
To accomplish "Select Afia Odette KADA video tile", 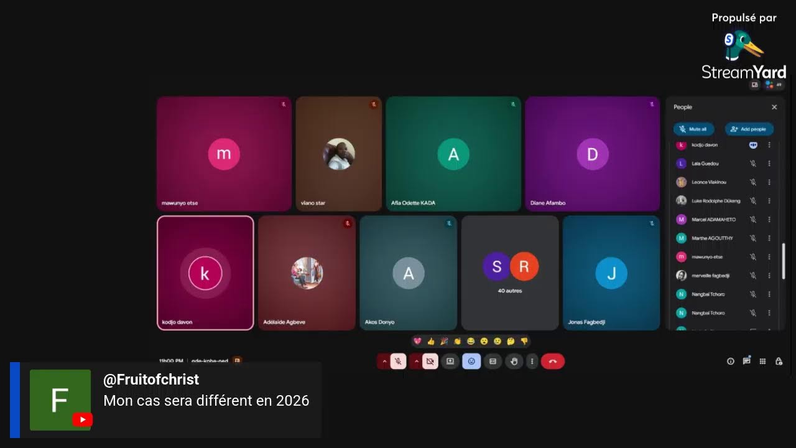I will [x=453, y=154].
